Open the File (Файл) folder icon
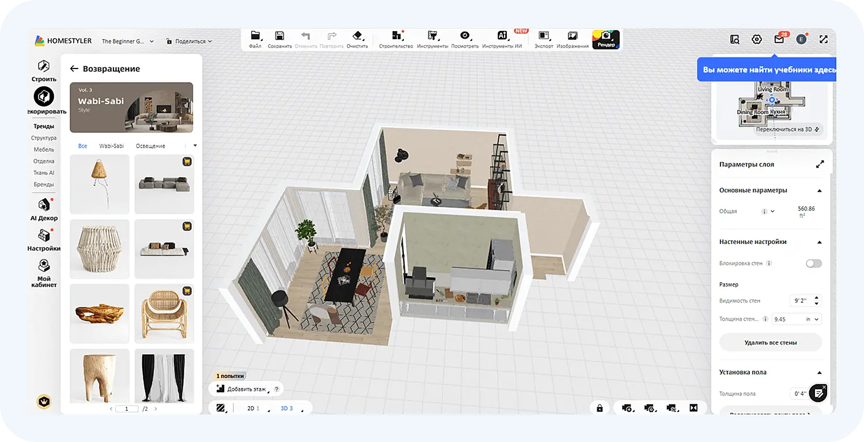Screen dimensions: 864x442 255,36
